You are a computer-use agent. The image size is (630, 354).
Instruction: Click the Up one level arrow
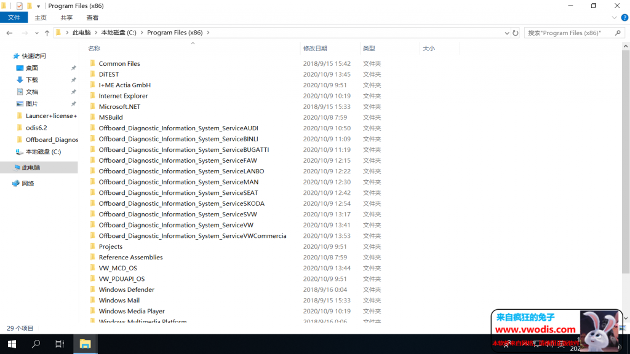click(x=47, y=33)
